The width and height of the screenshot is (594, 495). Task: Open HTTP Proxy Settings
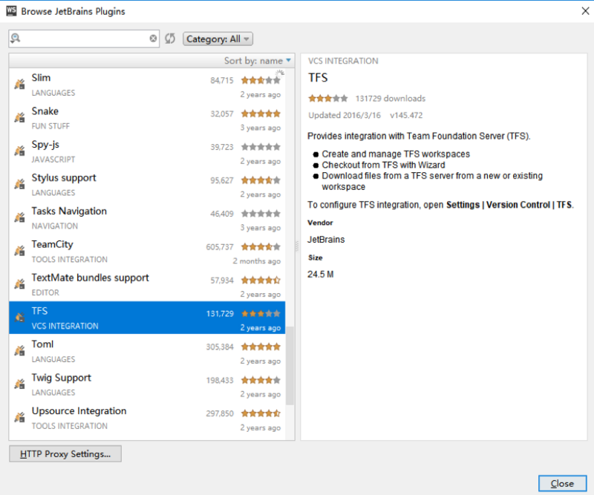coord(65,453)
